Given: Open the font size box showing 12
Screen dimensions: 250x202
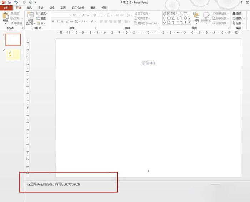Looking at the screenshot, I should click(x=76, y=15).
